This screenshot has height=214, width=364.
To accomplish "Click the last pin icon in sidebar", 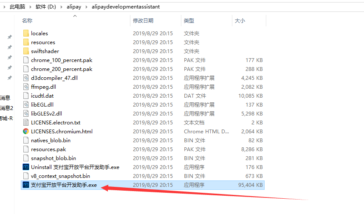I will [9, 78].
